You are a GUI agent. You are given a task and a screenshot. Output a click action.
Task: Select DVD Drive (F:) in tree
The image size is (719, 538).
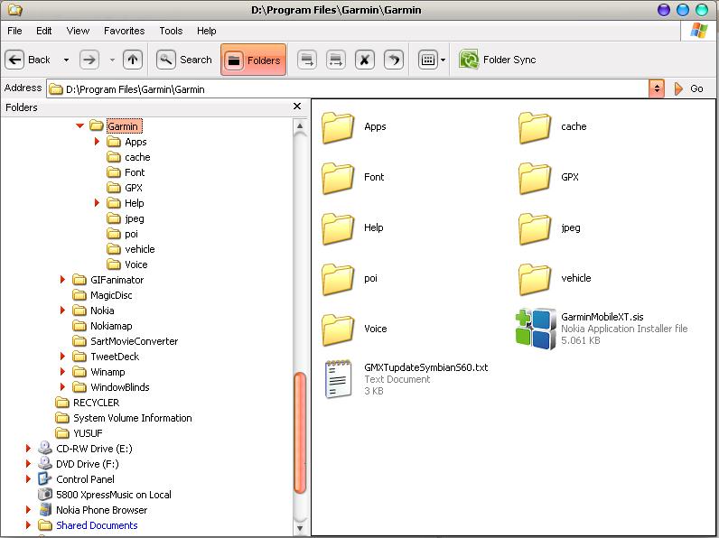[79, 464]
